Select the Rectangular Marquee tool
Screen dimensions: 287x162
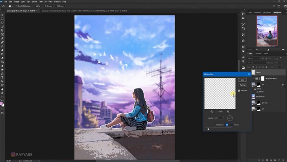point(2,19)
